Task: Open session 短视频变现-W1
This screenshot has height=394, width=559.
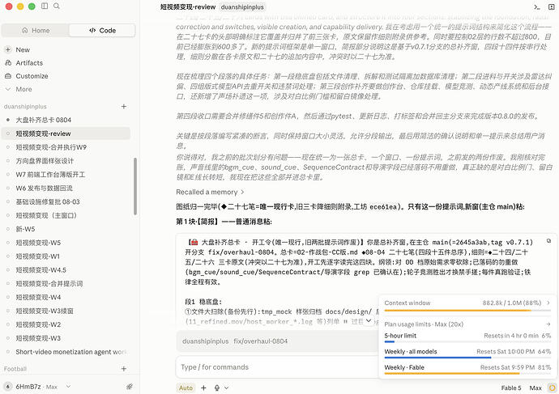Action: coord(66,256)
